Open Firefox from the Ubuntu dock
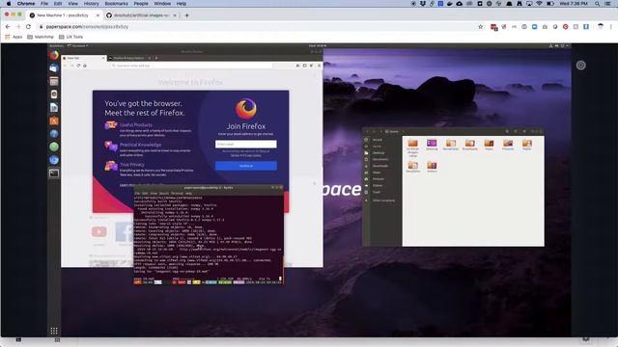The height and width of the screenshot is (347, 618). coord(54,55)
